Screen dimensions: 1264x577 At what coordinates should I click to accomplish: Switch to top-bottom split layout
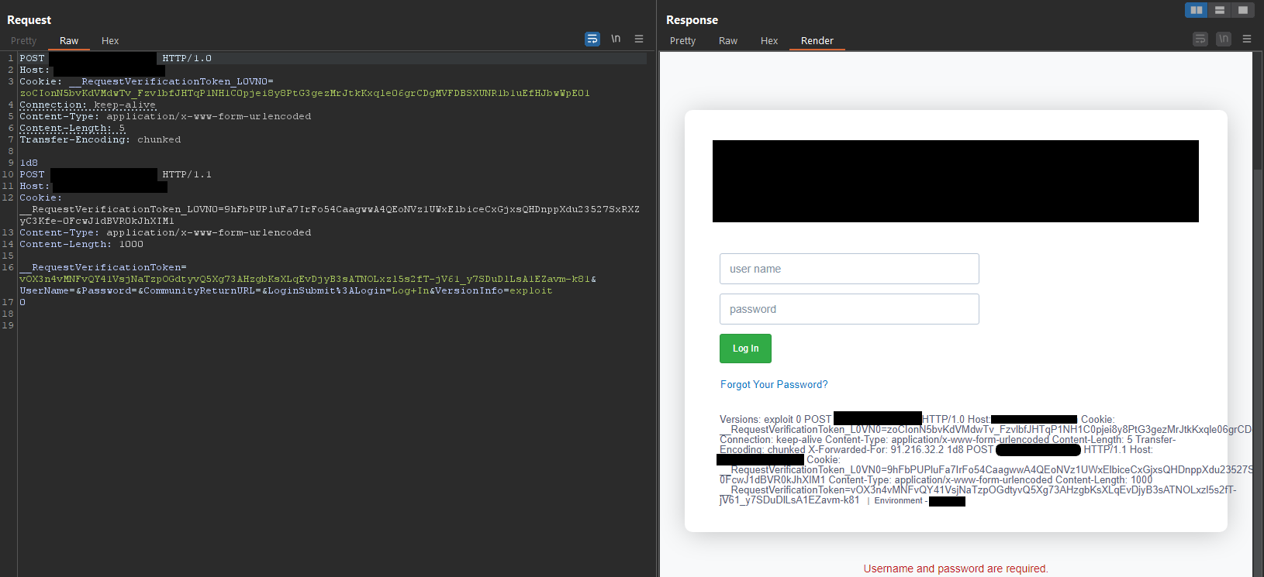point(1219,10)
